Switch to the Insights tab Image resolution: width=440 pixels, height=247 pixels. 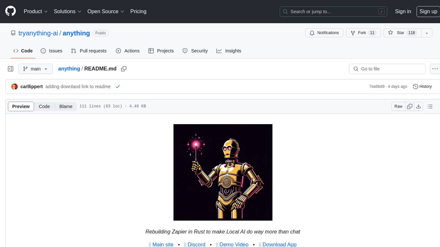(229, 51)
